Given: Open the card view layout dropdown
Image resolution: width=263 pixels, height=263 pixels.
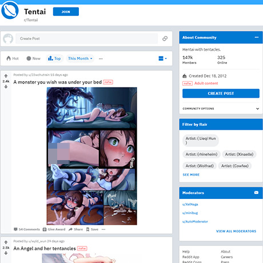Looking at the screenshot, I should [x=162, y=58].
